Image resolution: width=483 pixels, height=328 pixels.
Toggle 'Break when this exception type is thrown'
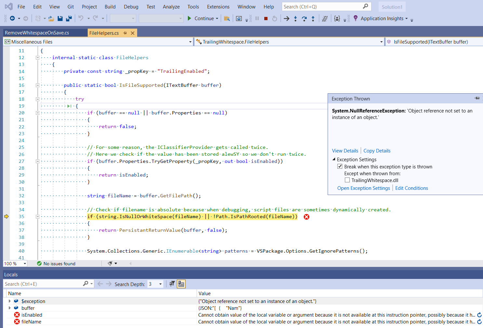pyautogui.click(x=340, y=166)
